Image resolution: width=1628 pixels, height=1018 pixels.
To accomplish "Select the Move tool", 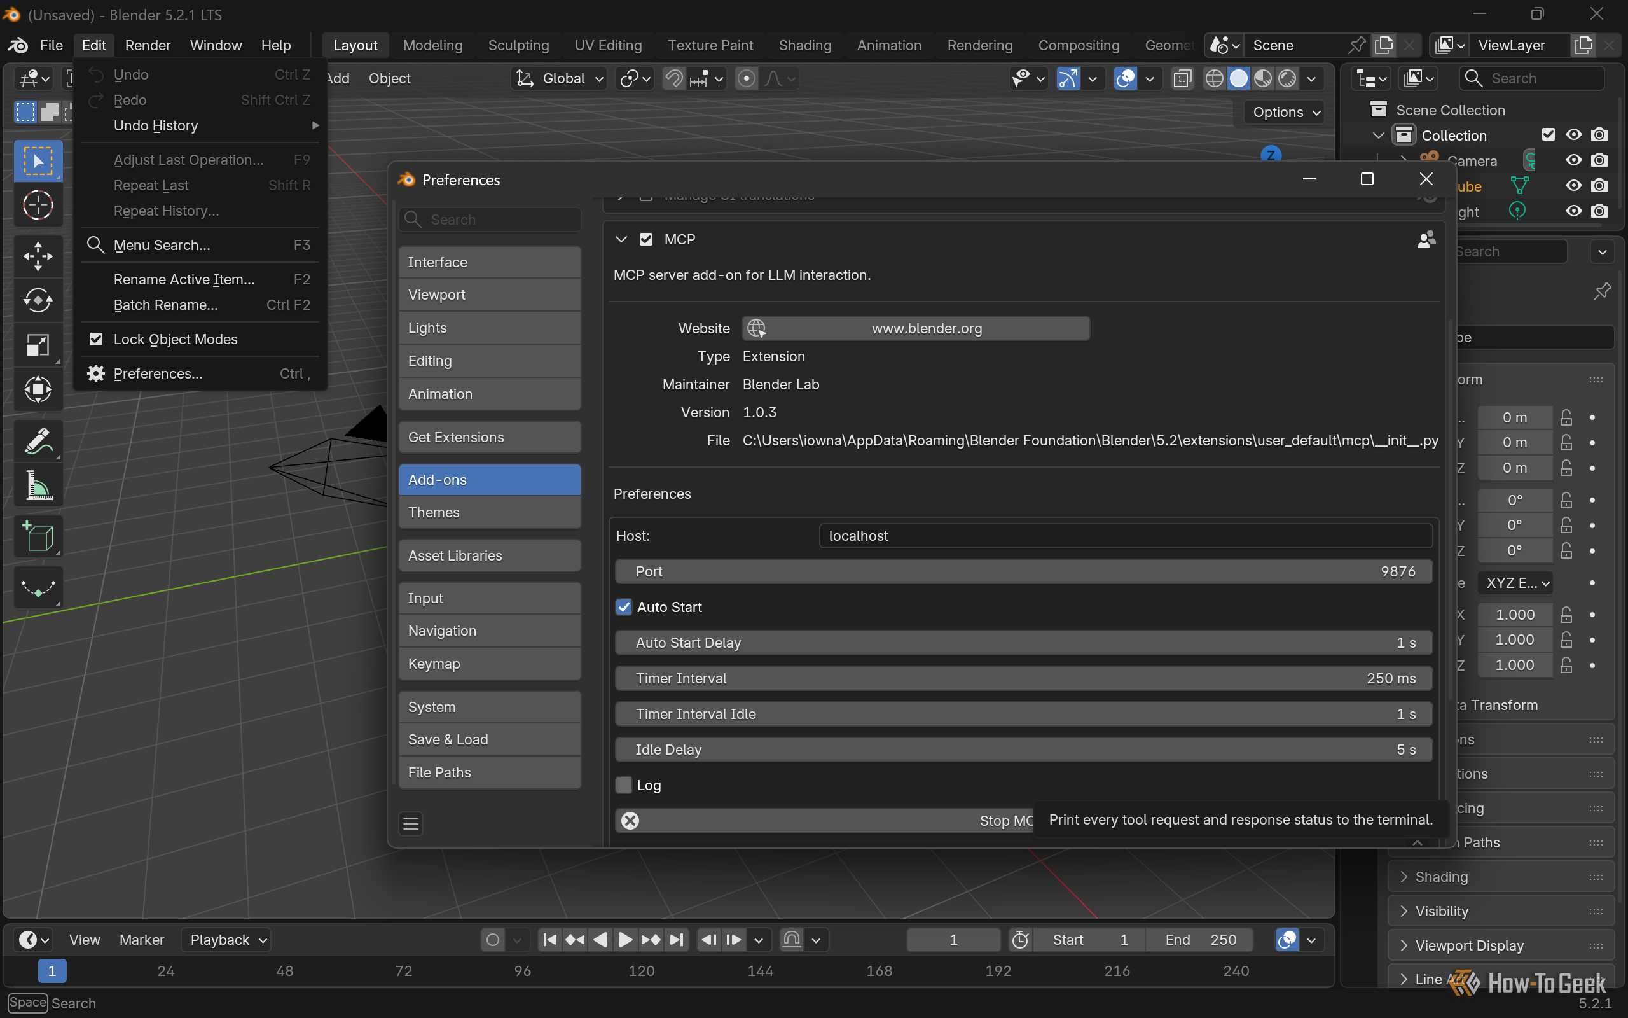I will point(38,256).
